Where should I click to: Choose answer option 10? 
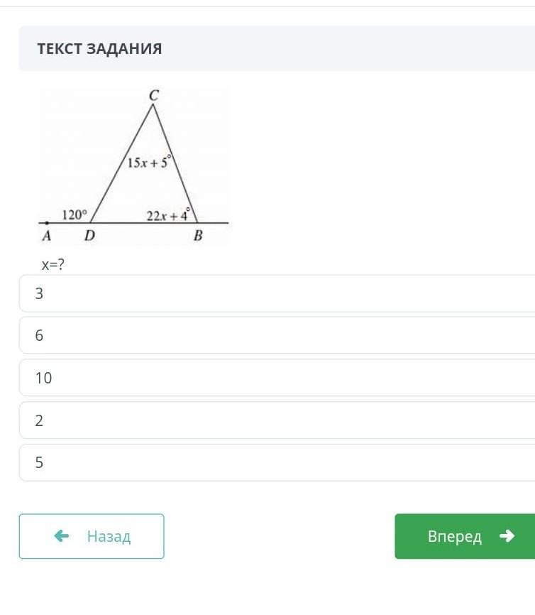(x=277, y=378)
